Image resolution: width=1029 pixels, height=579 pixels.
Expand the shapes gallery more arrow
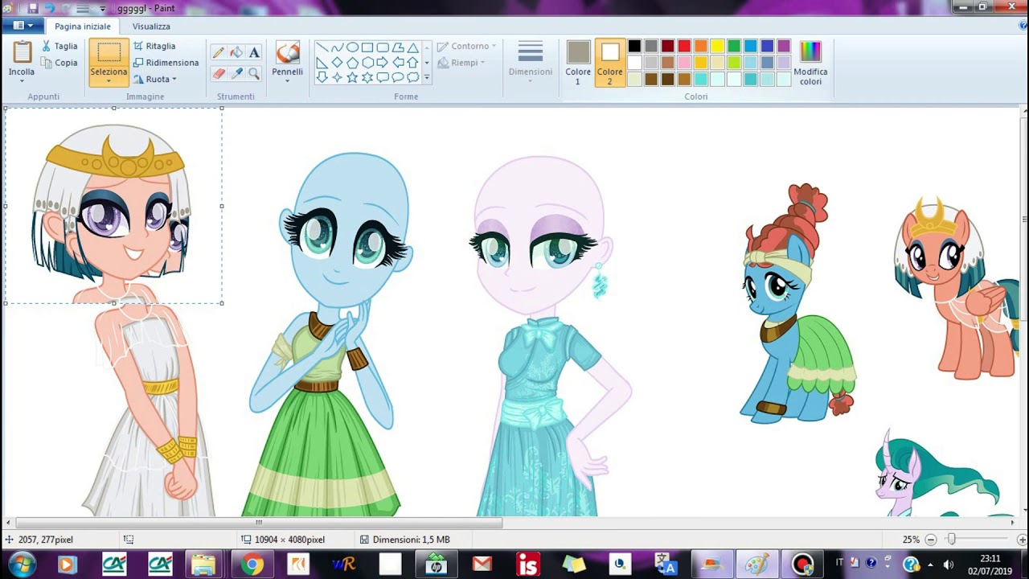(427, 78)
